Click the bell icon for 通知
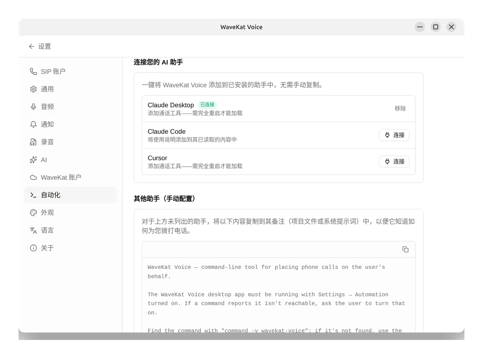This screenshot has width=483, height=351. (33, 124)
